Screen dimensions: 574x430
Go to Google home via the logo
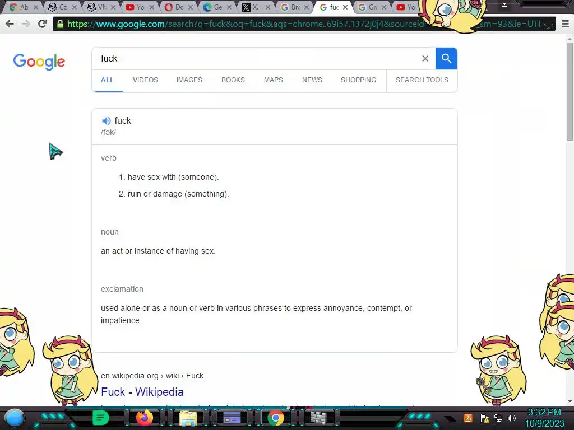pos(39,62)
